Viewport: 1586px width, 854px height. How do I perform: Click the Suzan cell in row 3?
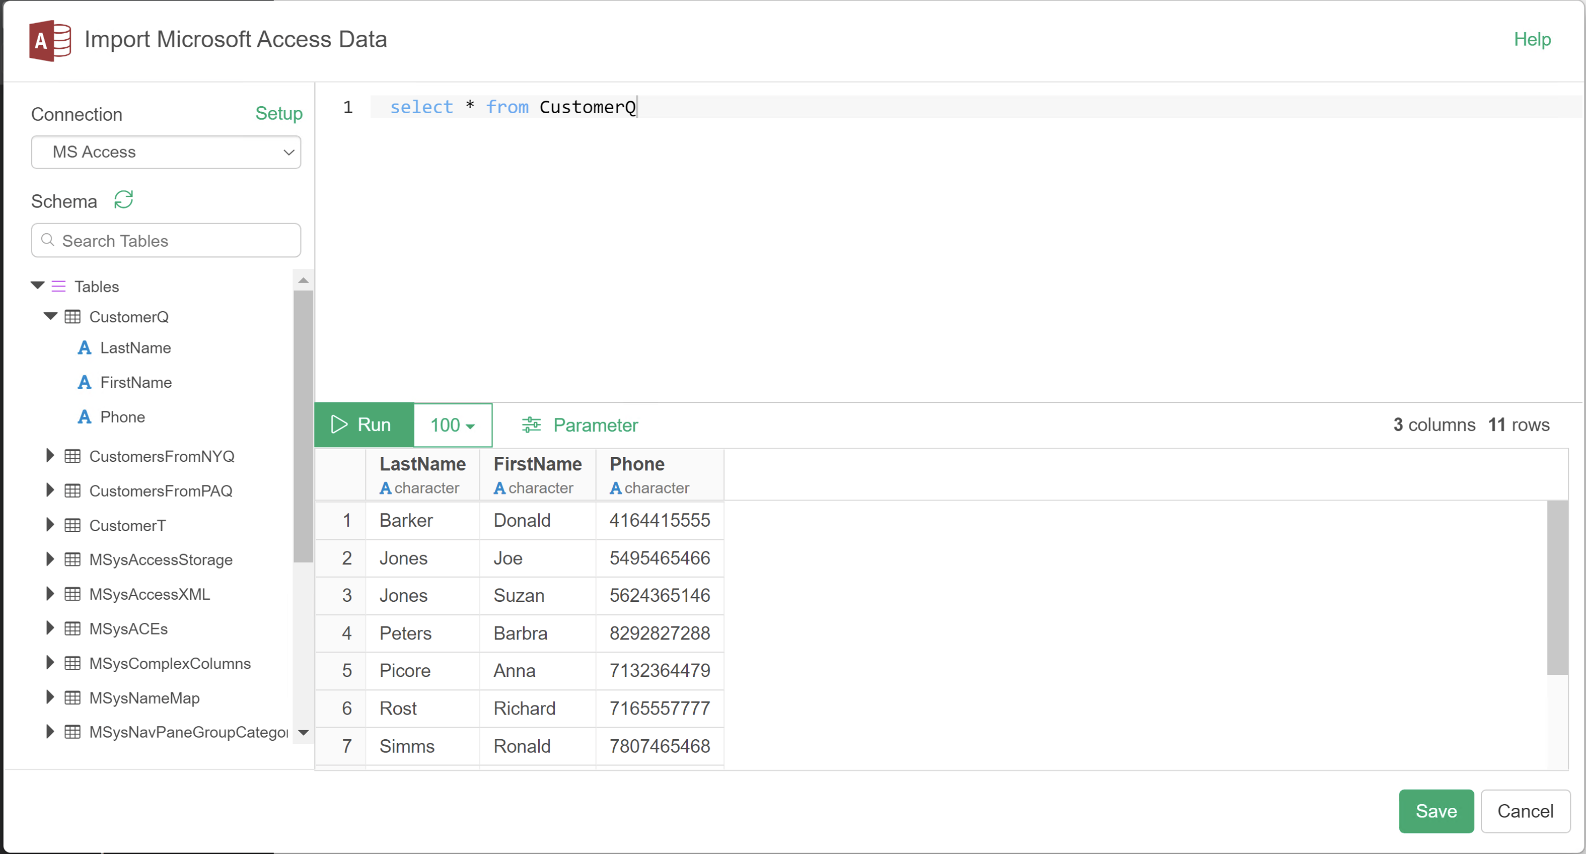click(538, 595)
